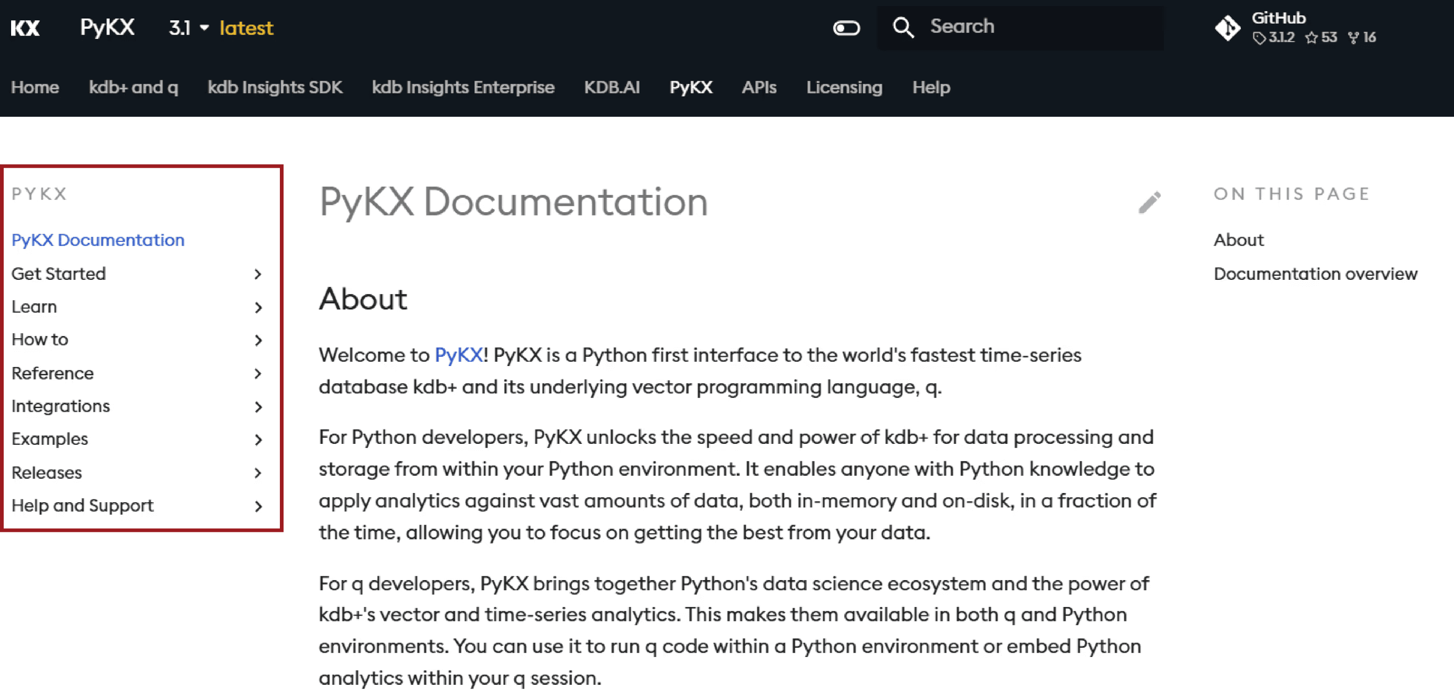Viewport: 1454px width, 695px height.
Task: Toggle the dark/light color mode switch
Action: coord(846,28)
